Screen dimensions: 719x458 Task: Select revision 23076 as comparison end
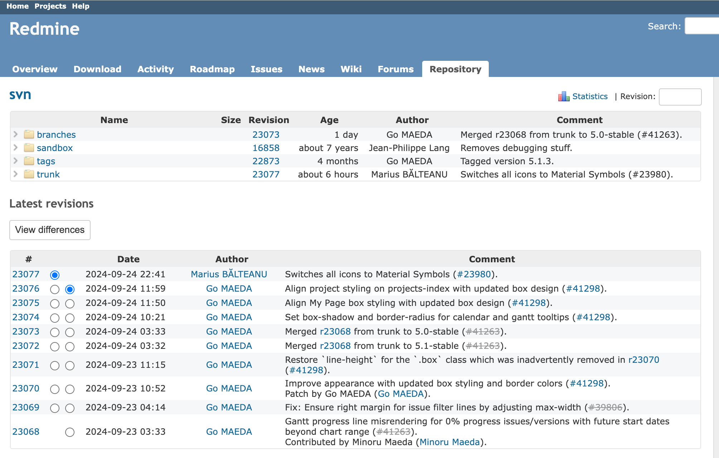70,289
